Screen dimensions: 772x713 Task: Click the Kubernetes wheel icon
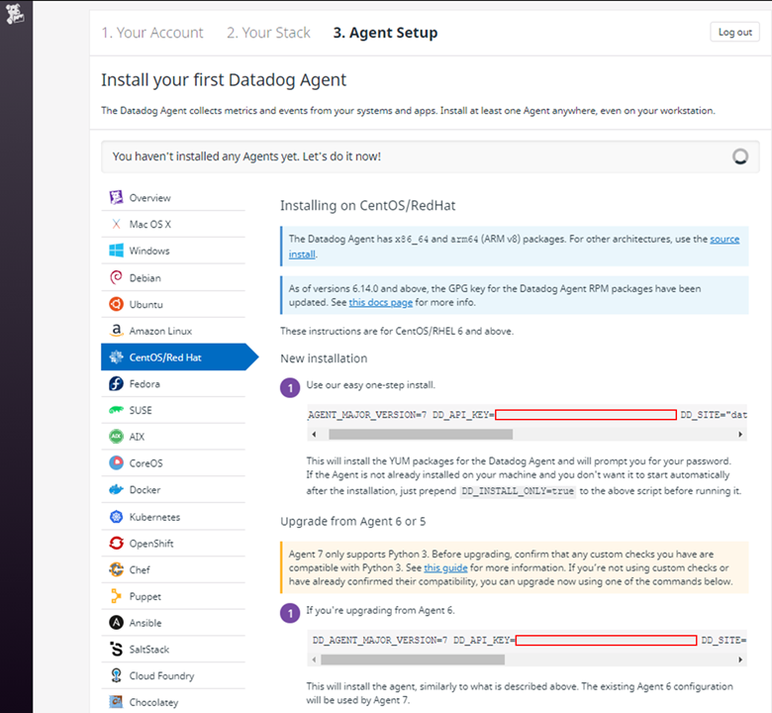click(116, 517)
